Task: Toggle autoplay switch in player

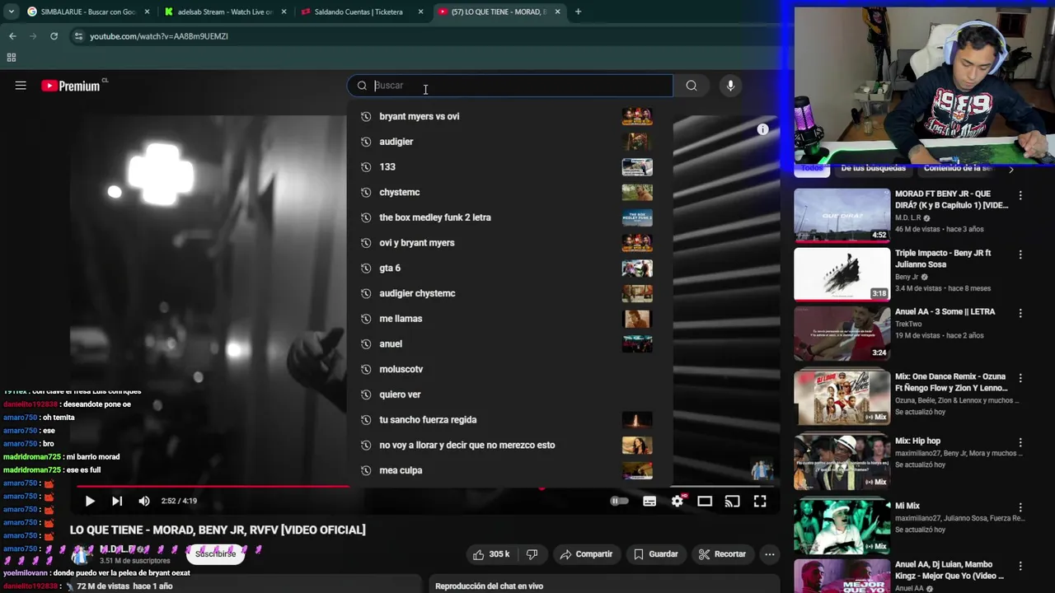Action: click(x=619, y=501)
